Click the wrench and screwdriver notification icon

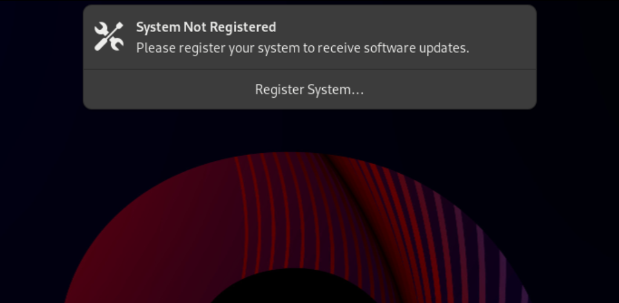(x=109, y=37)
